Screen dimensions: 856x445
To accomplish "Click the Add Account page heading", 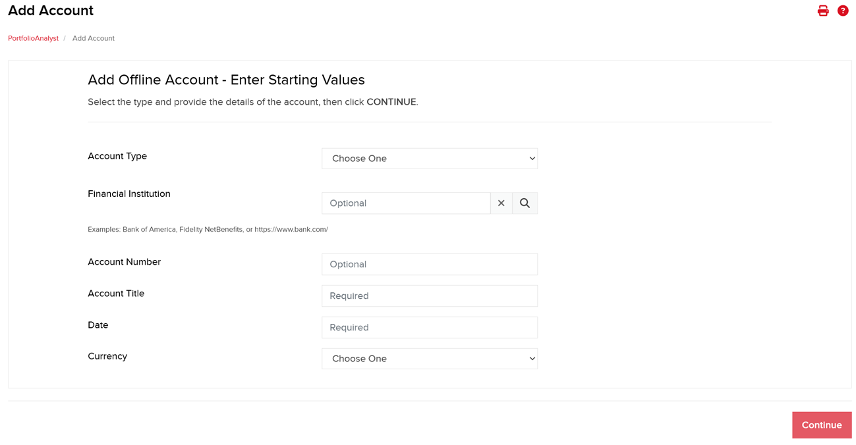I will tap(50, 11).
